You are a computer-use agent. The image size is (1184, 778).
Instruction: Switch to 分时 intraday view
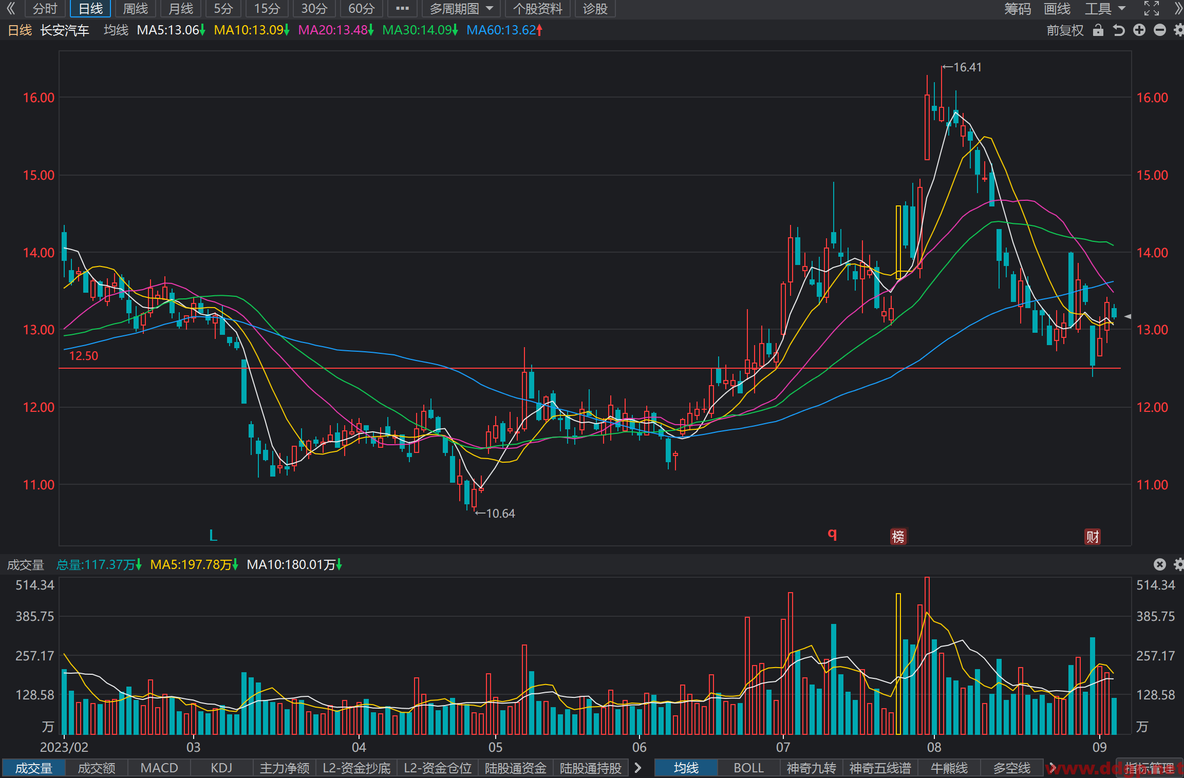point(45,9)
